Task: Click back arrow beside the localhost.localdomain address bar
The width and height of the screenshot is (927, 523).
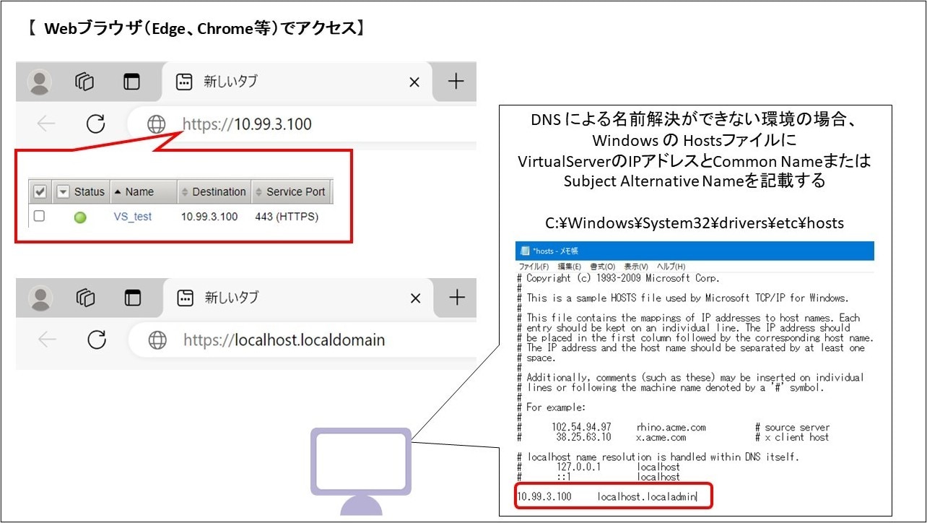Action: tap(46, 340)
